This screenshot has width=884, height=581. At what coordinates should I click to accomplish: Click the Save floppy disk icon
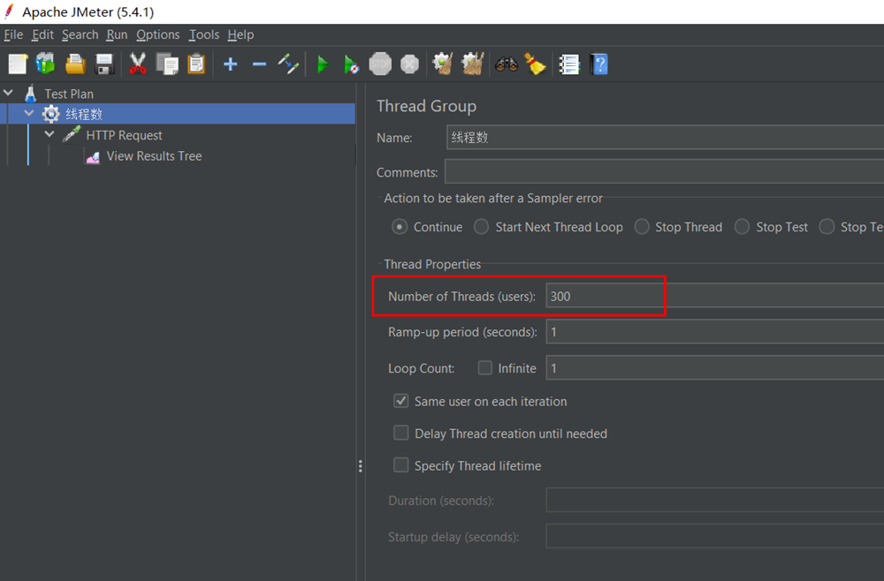point(104,64)
